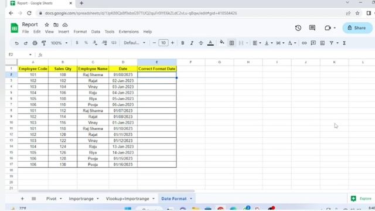This screenshot has width=375, height=211.
Task: Click the horizontal scrollbar
Action: (x=107, y=191)
